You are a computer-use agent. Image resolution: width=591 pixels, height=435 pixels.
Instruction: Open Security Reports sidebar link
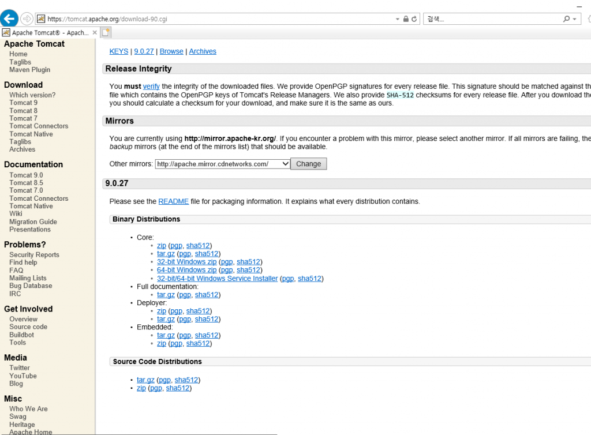point(34,254)
